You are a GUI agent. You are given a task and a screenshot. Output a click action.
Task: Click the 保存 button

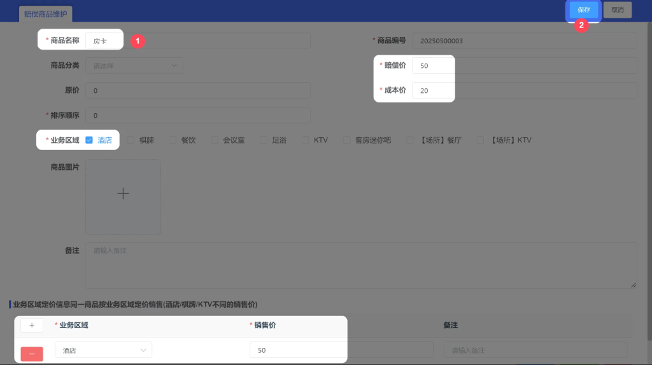coord(584,10)
